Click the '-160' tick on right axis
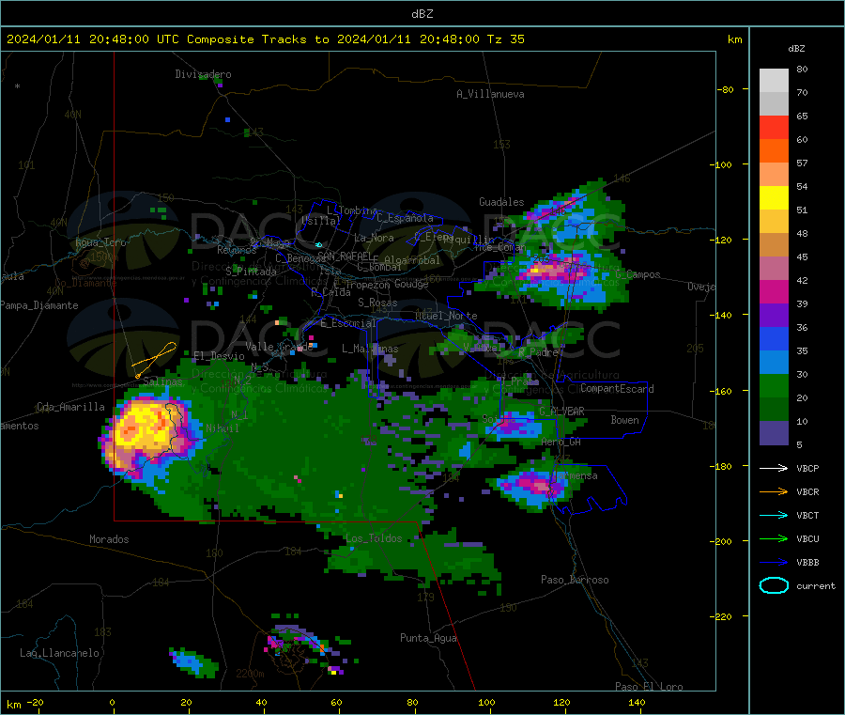Viewport: 845px width, 715px height. (x=723, y=391)
